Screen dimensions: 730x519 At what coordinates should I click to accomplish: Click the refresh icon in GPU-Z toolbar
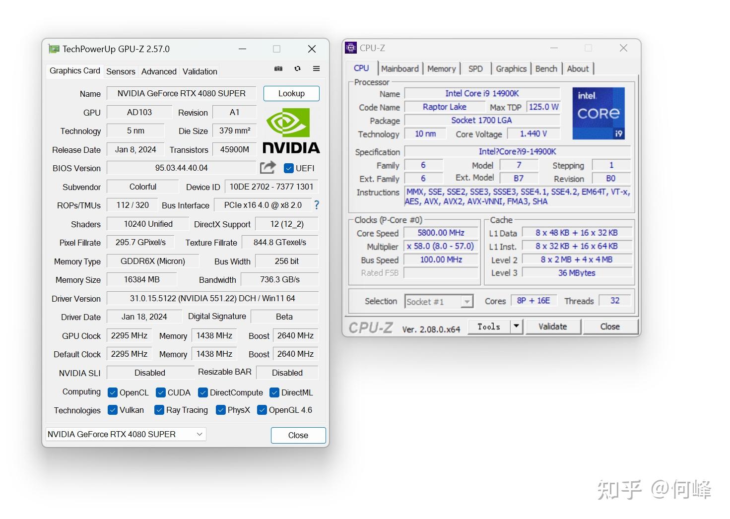pyautogui.click(x=297, y=69)
